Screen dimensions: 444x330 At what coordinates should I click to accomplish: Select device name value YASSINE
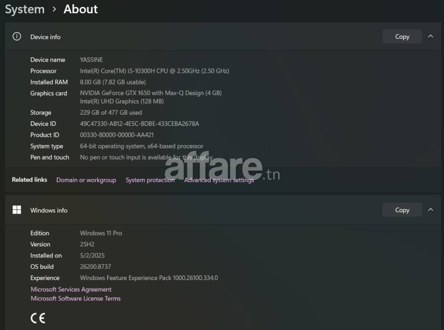point(91,60)
